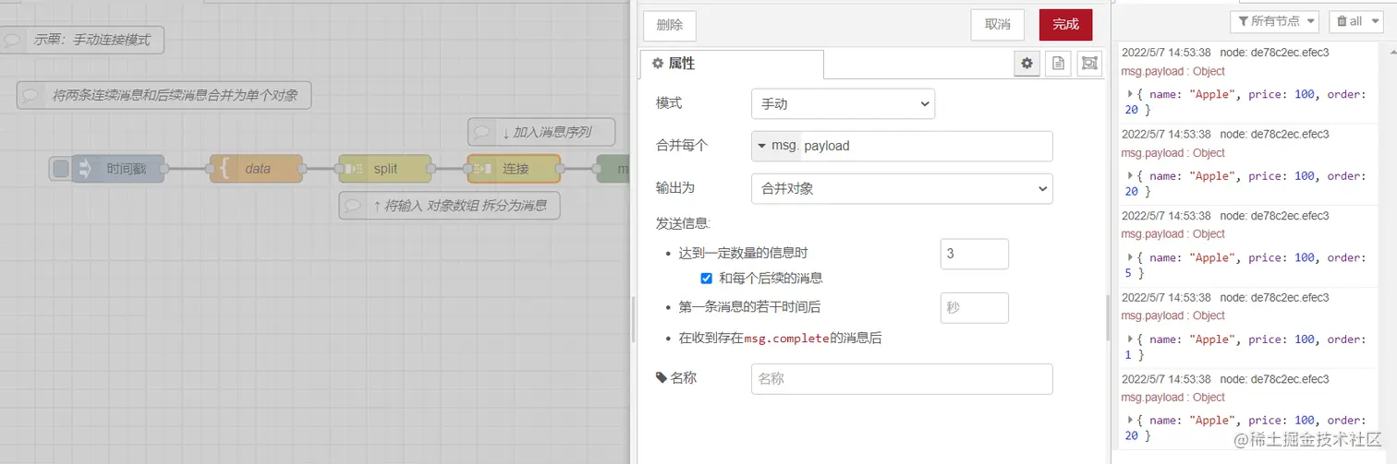Click sidebar resize handle left of panel
The width and height of the screenshot is (1397, 464).
tap(634, 318)
